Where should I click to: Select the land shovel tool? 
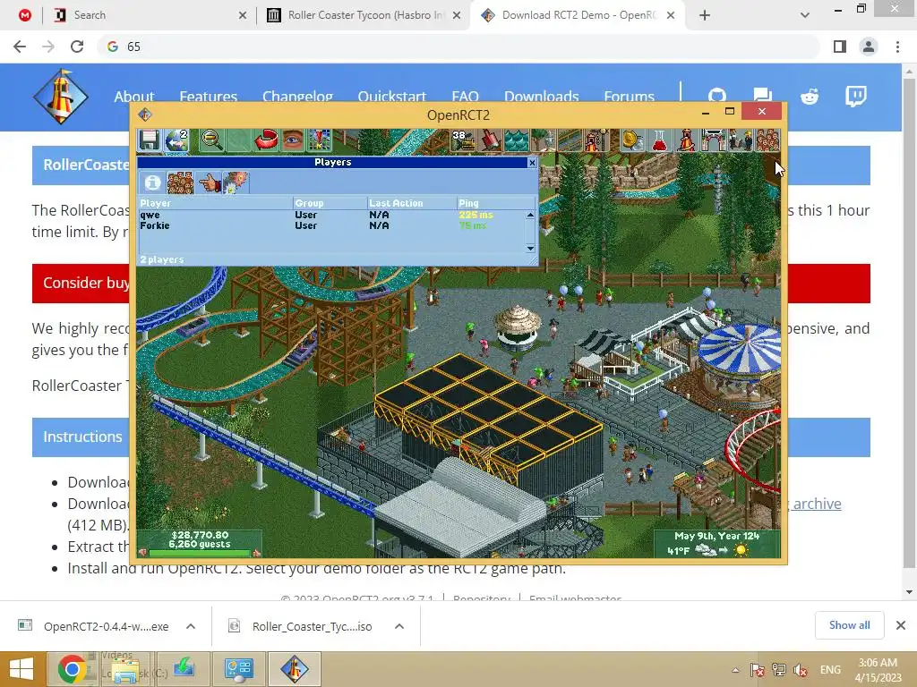point(490,140)
